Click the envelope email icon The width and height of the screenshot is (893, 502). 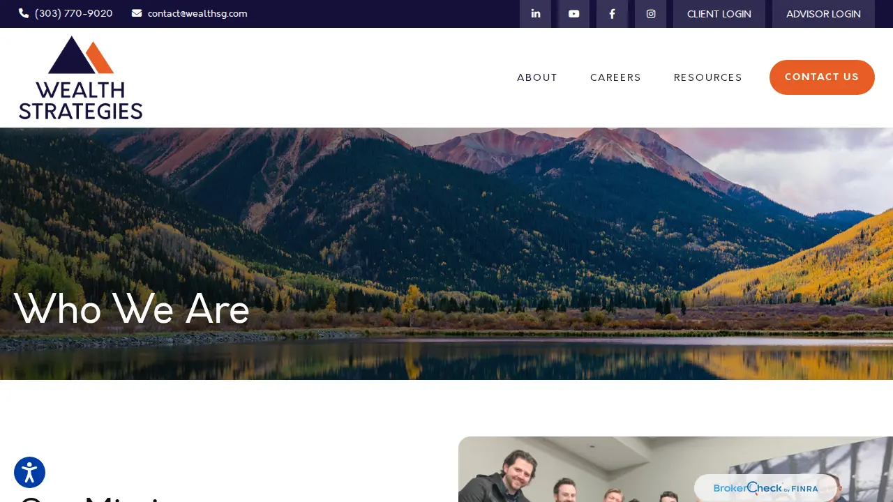pos(137,13)
